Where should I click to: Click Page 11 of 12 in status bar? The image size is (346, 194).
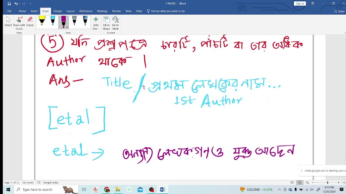point(12,182)
